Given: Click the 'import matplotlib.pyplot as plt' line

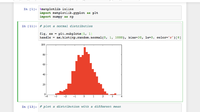Looking at the screenshot, I should [x=69, y=13].
